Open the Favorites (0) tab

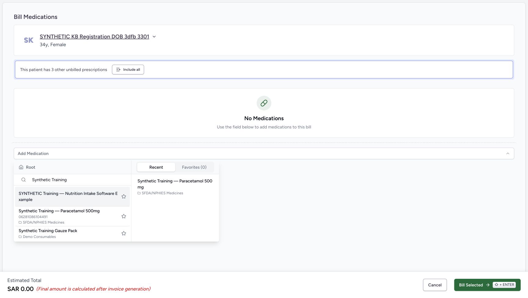(x=194, y=167)
